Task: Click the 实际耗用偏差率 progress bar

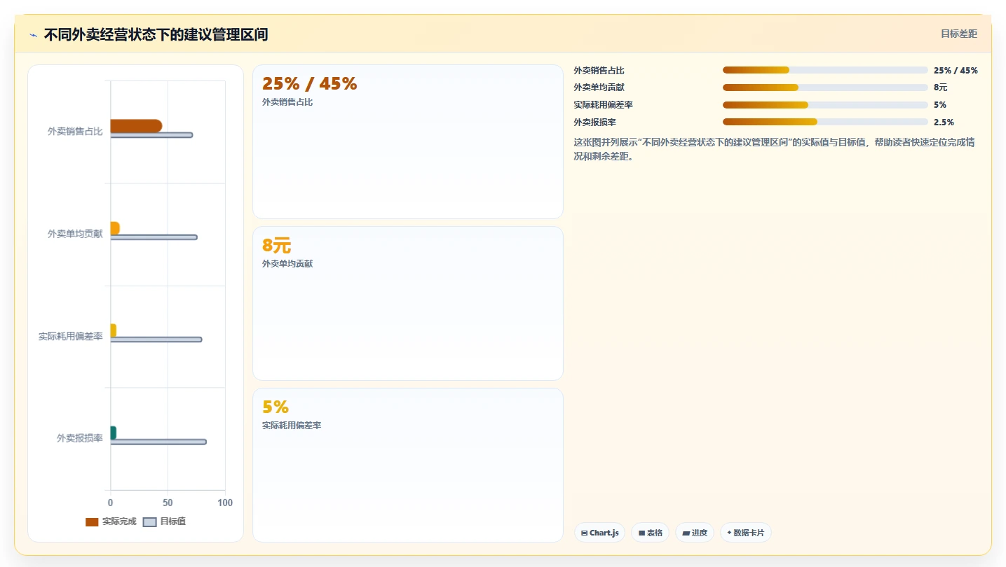Action: (825, 105)
